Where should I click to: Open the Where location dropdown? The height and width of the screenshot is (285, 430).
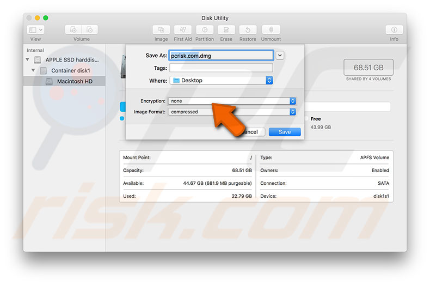(222, 81)
